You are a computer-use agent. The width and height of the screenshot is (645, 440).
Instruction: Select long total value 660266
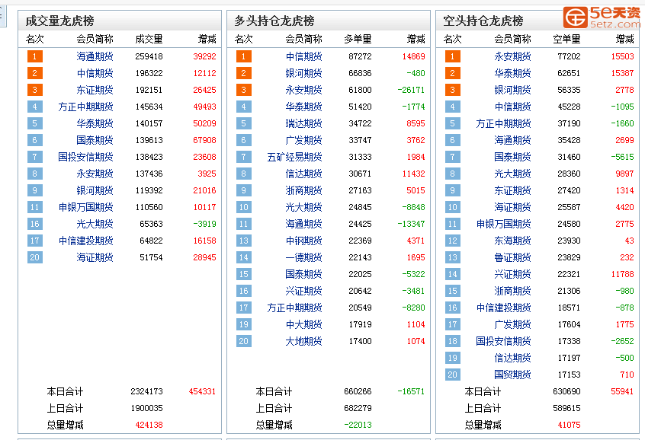click(x=358, y=391)
